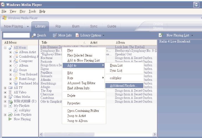Open the Library Options dropdown arrow

tap(103, 35)
